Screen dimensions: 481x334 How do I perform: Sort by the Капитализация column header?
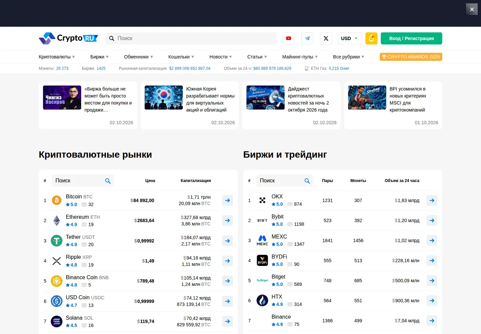point(196,181)
